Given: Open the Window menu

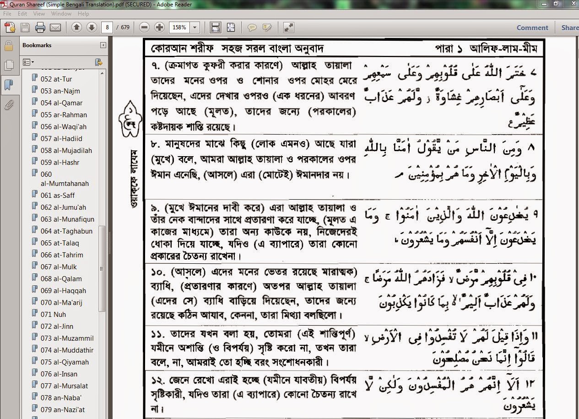Looking at the screenshot, I should click(60, 14).
